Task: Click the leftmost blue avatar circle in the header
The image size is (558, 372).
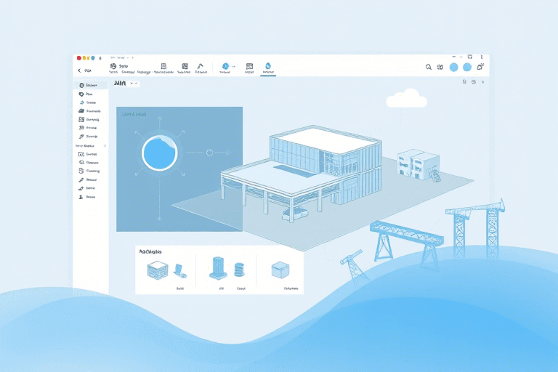Action: [453, 67]
